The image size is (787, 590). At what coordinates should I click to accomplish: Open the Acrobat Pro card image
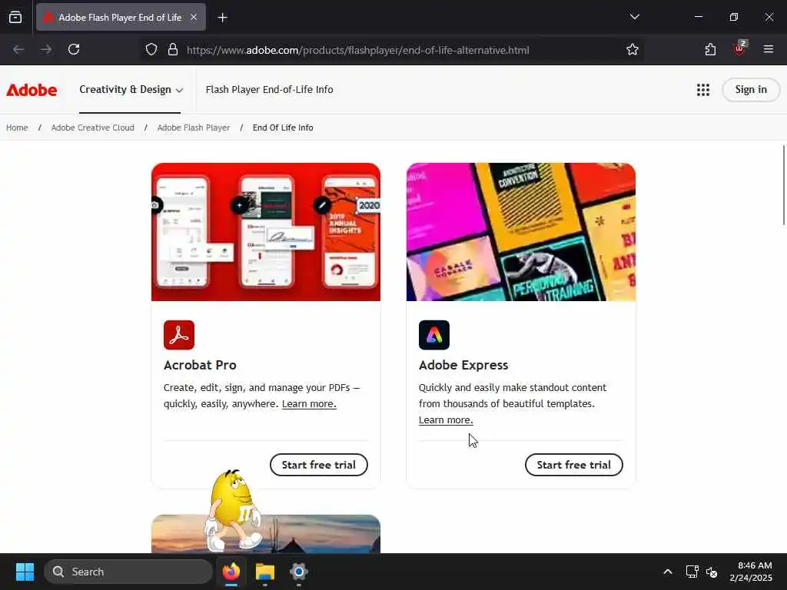coord(265,232)
